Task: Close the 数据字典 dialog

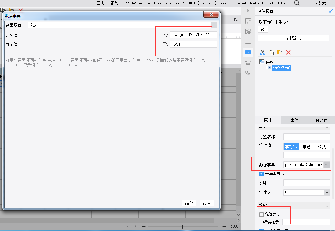Action: click(211, 14)
